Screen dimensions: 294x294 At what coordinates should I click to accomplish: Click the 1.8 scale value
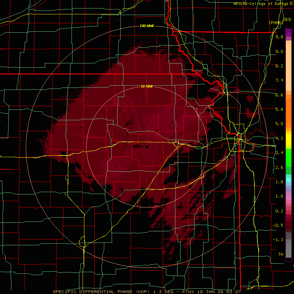click(279, 182)
